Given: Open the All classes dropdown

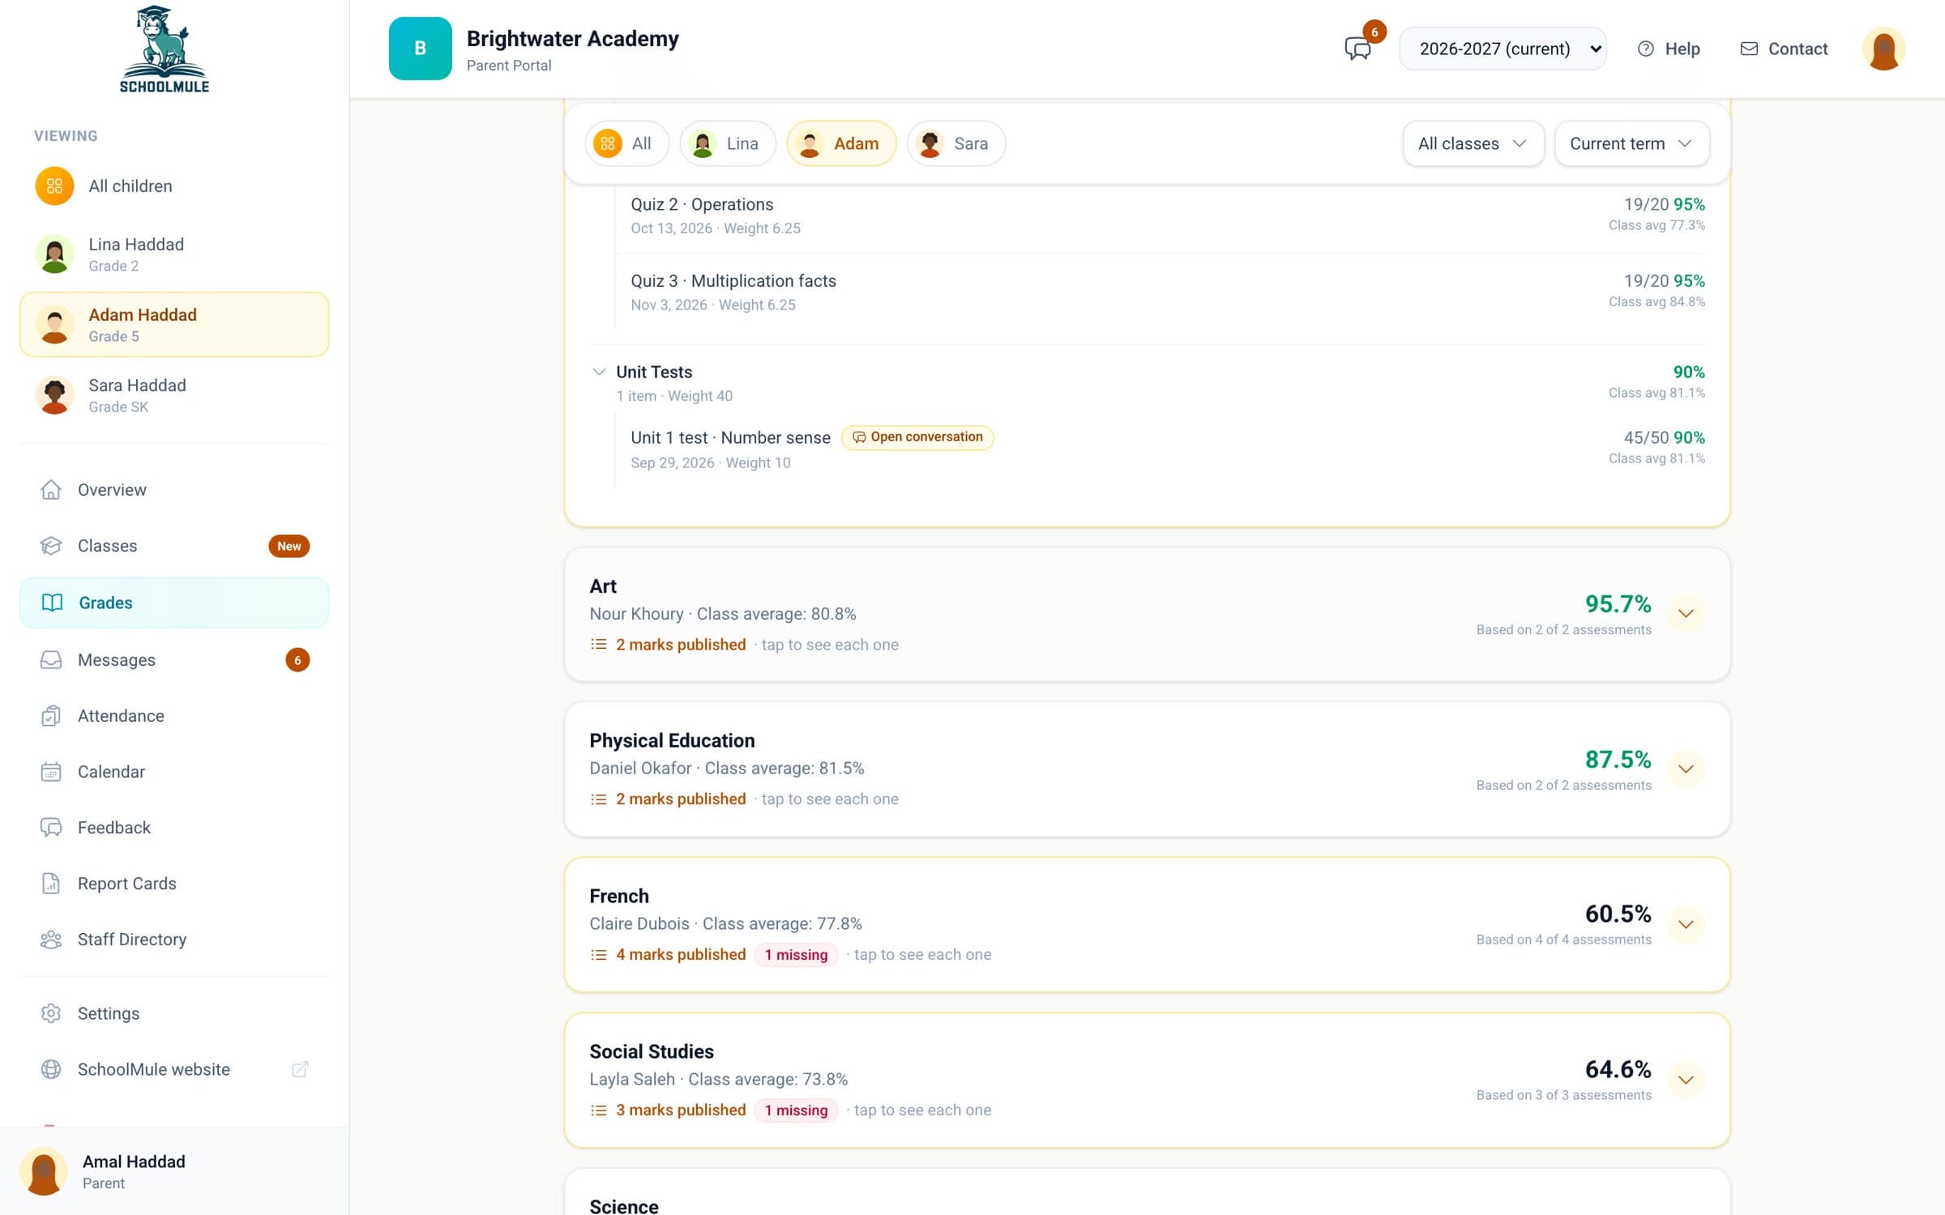Looking at the screenshot, I should pyautogui.click(x=1473, y=143).
